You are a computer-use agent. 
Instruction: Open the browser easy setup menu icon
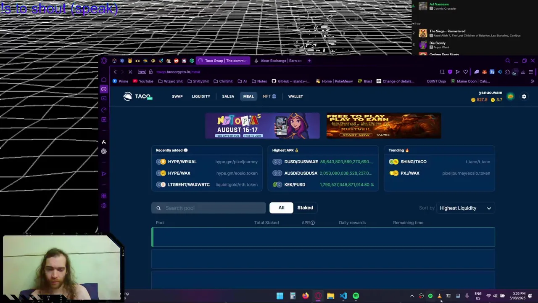click(x=531, y=72)
